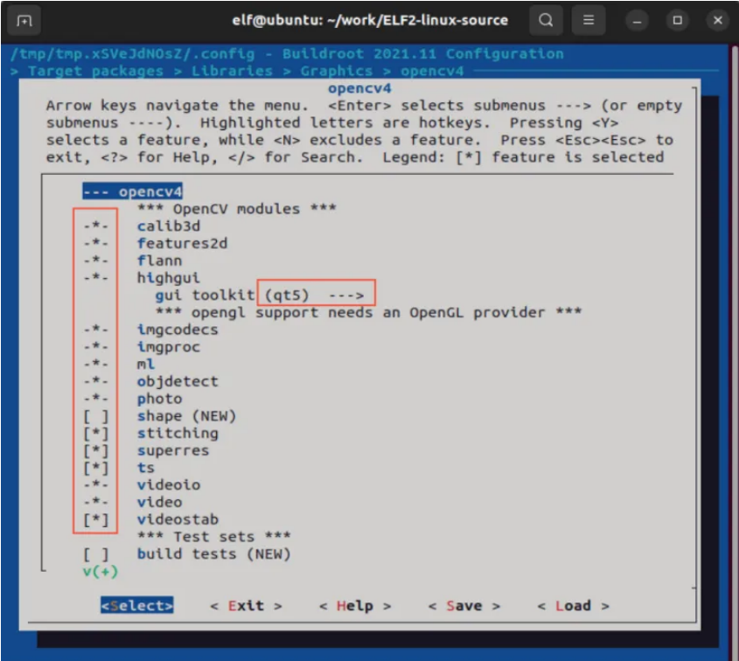The image size is (739, 661).
Task: Select the video module label
Action: [159, 502]
